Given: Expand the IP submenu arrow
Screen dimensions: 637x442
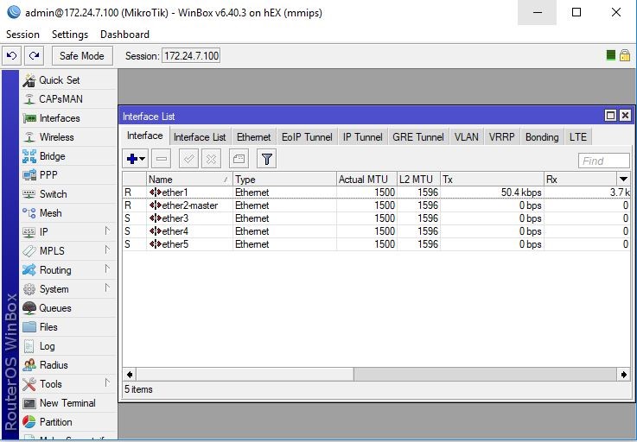Looking at the screenshot, I should pos(108,231).
